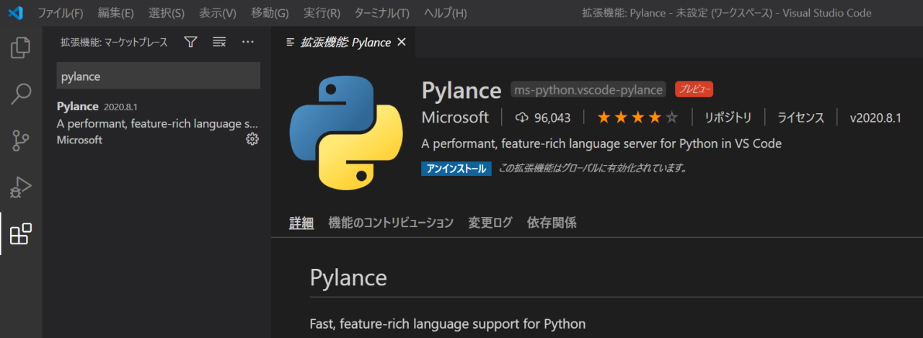
Task: Open the Source Control view
Action: coord(21,141)
